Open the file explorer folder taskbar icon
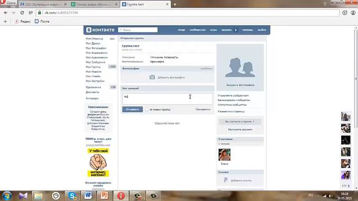Viewport: 358px width, 201px height. [39, 196]
